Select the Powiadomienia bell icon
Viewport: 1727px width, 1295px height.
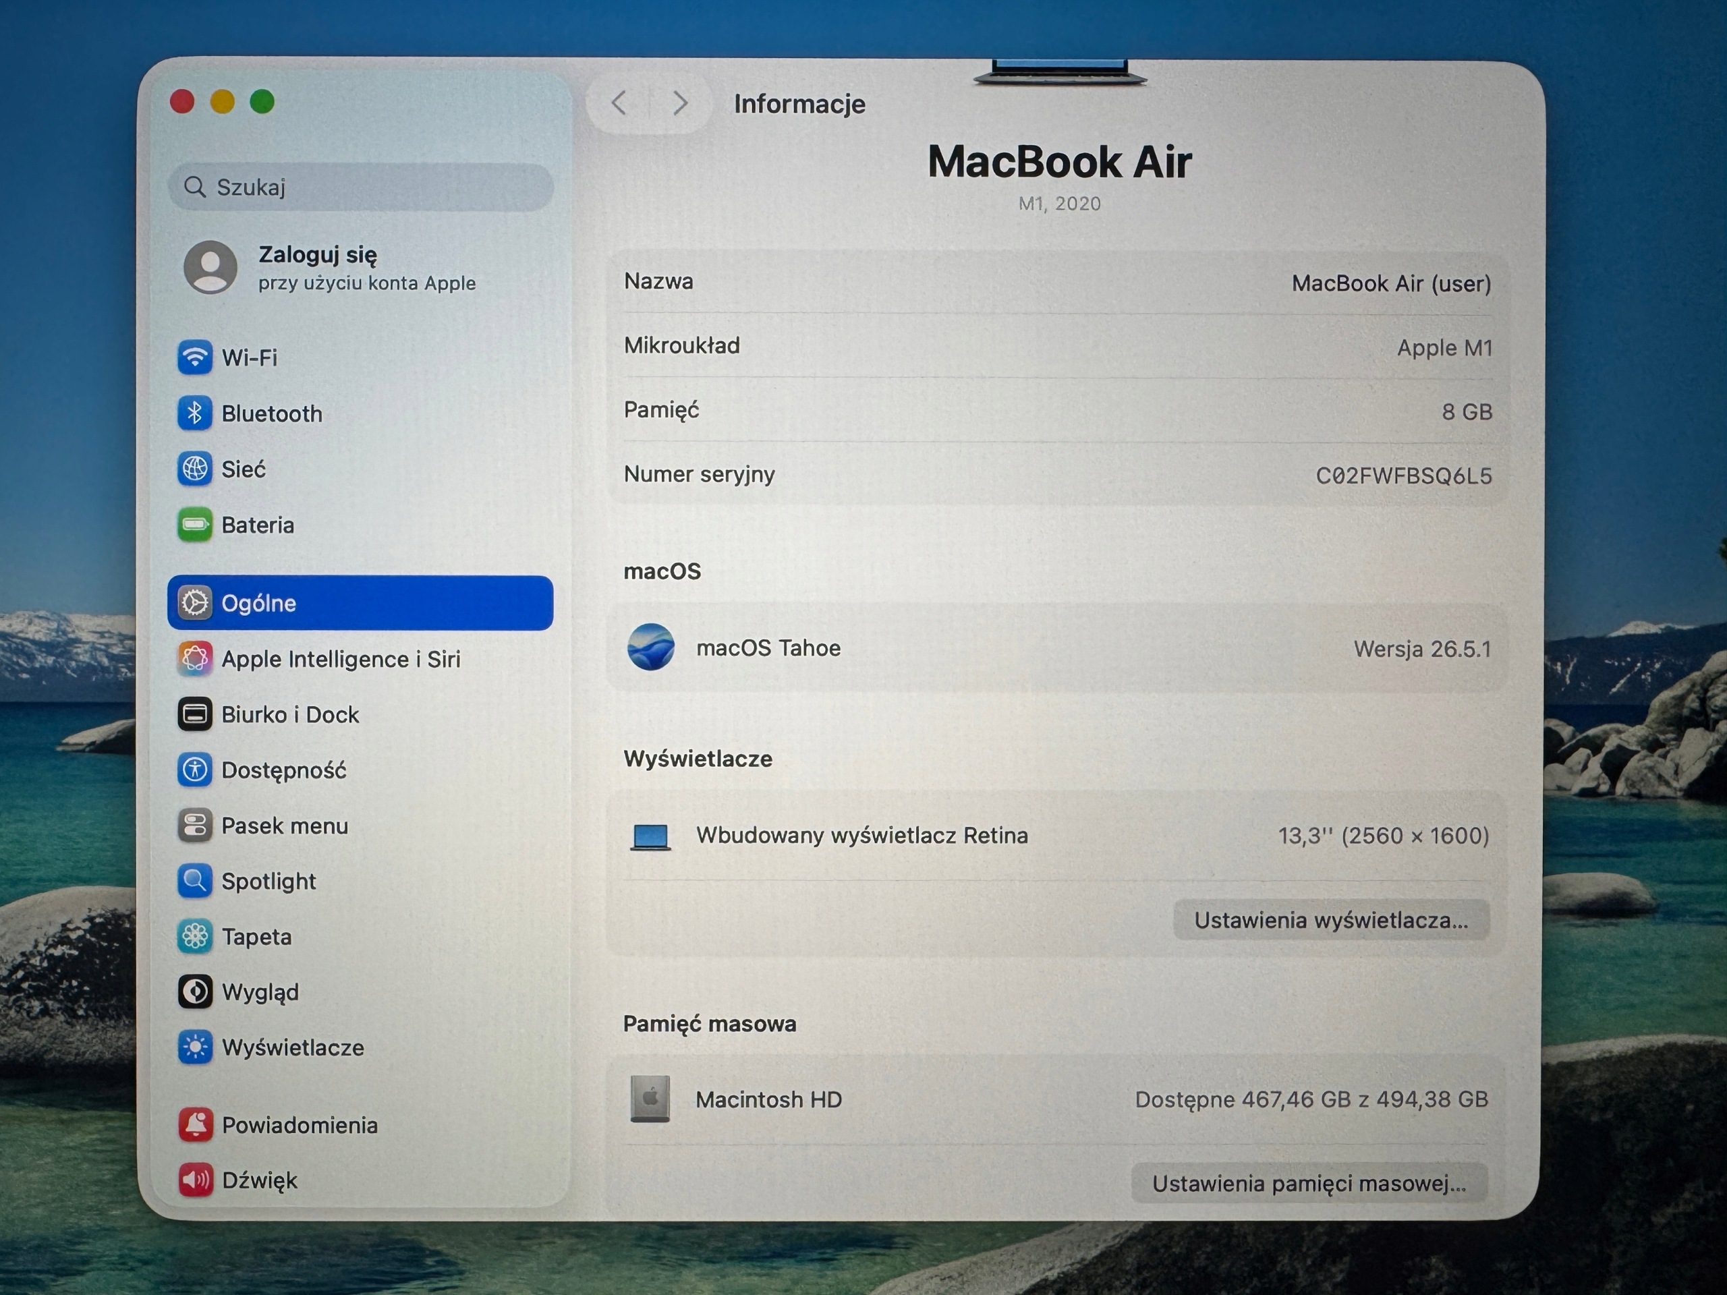click(x=194, y=1125)
